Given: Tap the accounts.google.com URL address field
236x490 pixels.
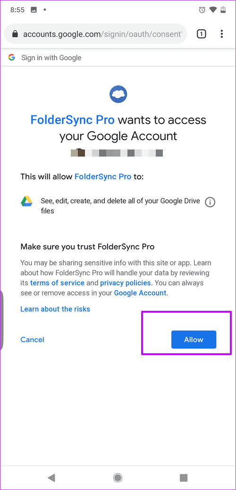Looking at the screenshot, I should click(95, 34).
